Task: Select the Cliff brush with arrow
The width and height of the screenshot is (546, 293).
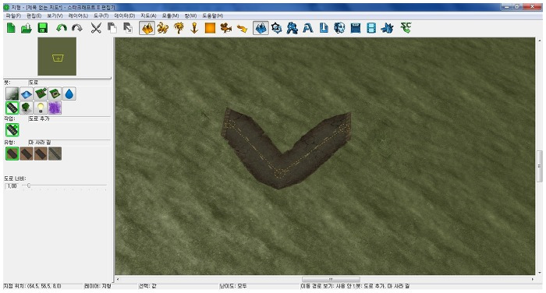Action: [x=41, y=94]
